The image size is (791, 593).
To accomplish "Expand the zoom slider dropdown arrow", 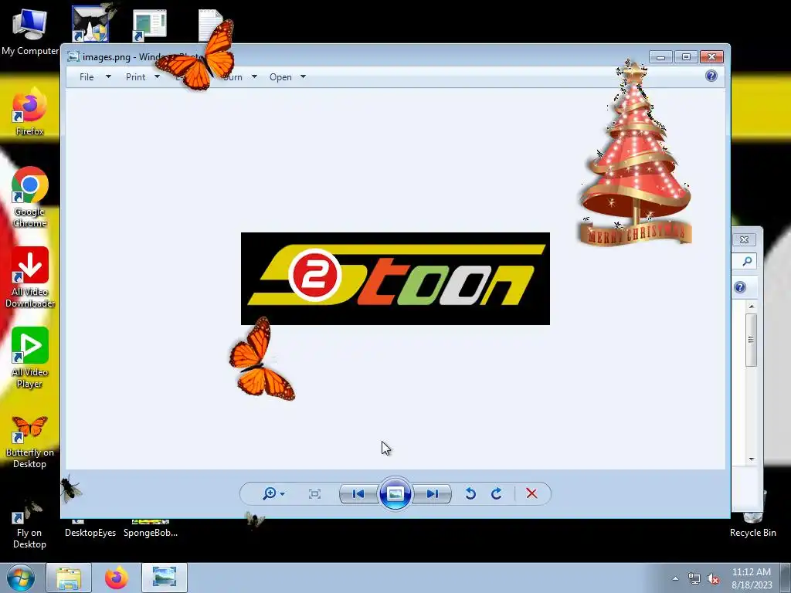I will [283, 494].
